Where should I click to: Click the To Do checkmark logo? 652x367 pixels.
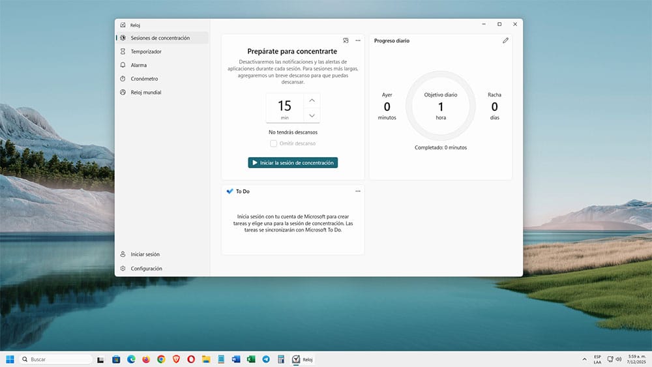[x=230, y=191]
